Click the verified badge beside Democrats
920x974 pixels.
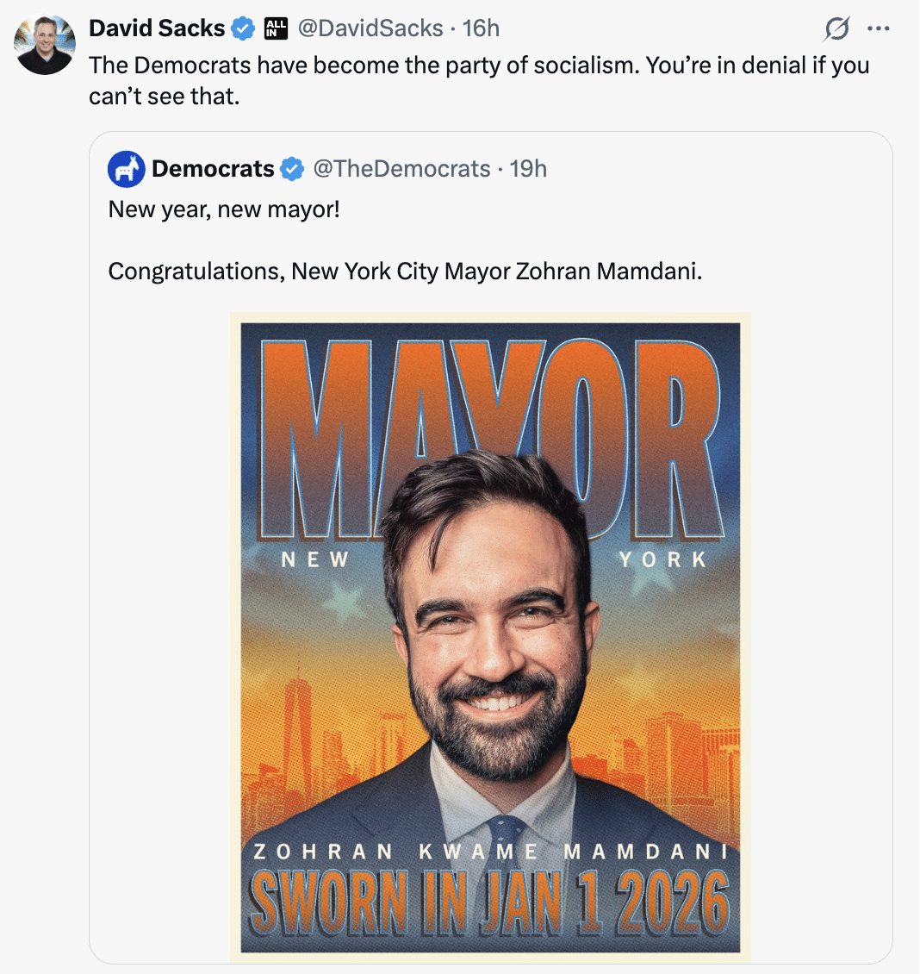coord(293,169)
